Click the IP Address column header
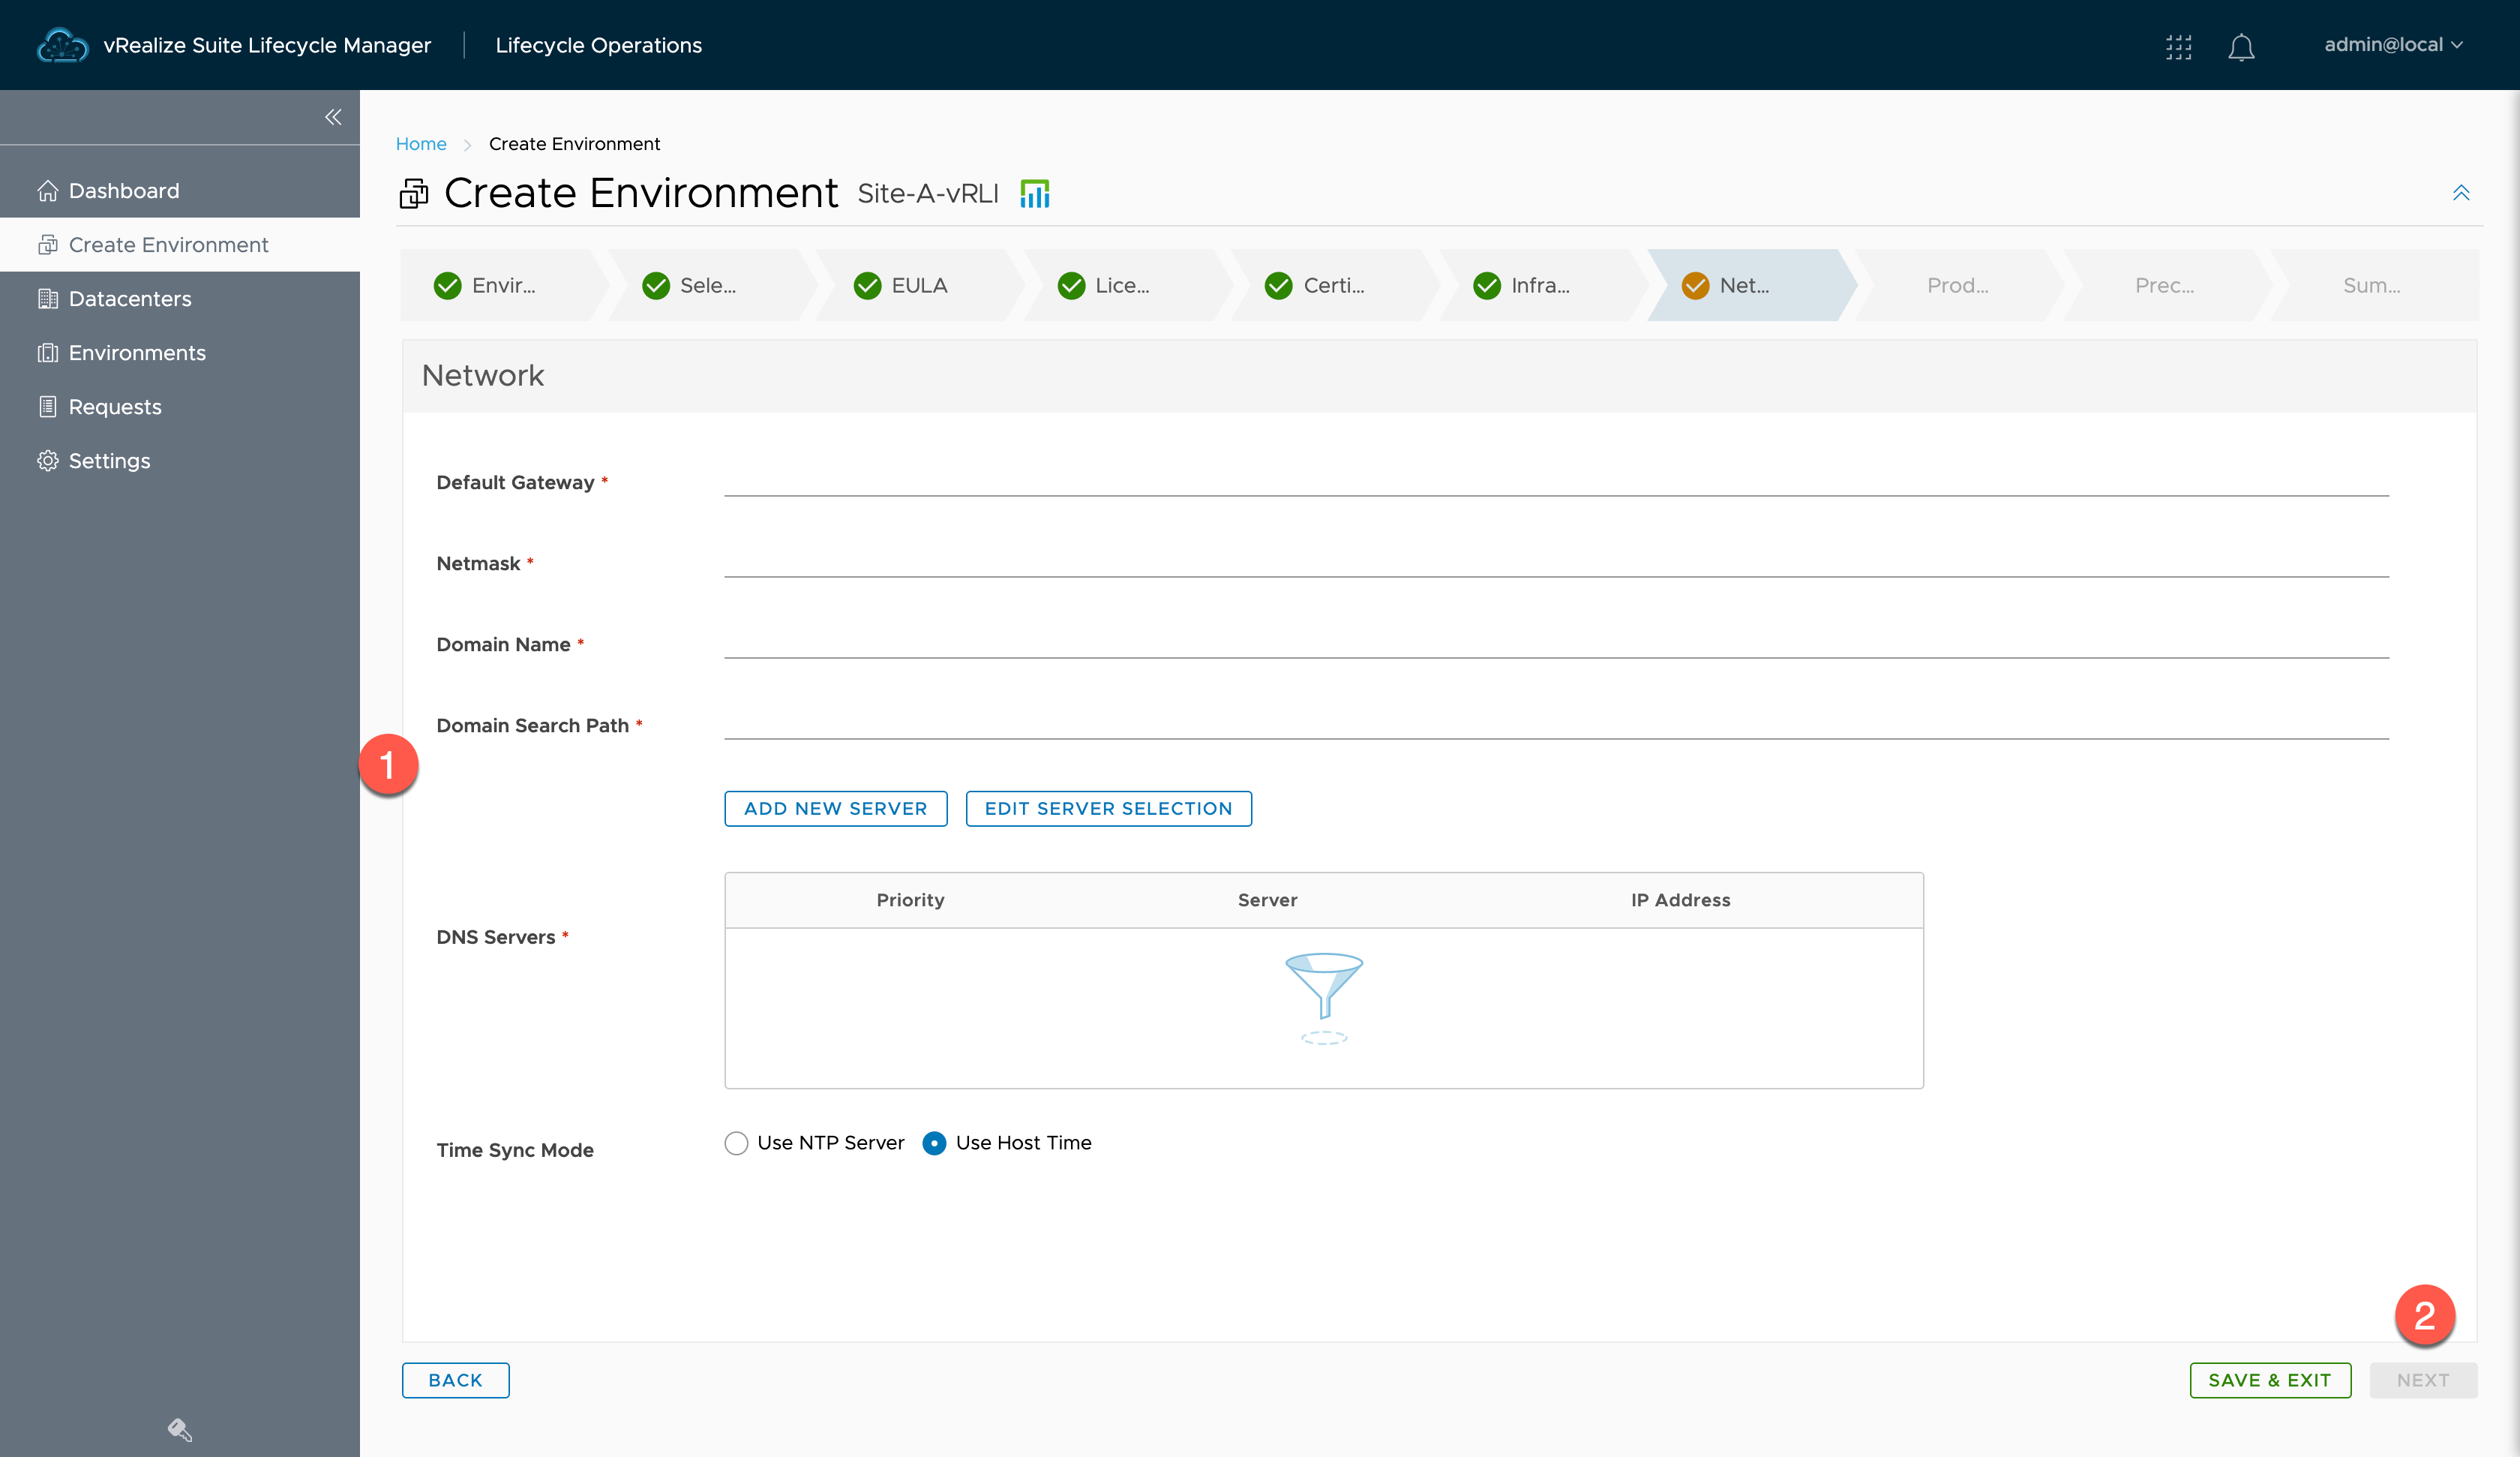This screenshot has width=2520, height=1457. coord(1680,900)
